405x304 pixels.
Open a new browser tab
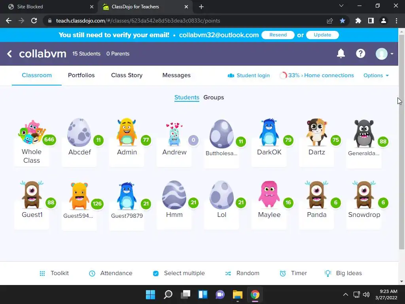coord(201,7)
